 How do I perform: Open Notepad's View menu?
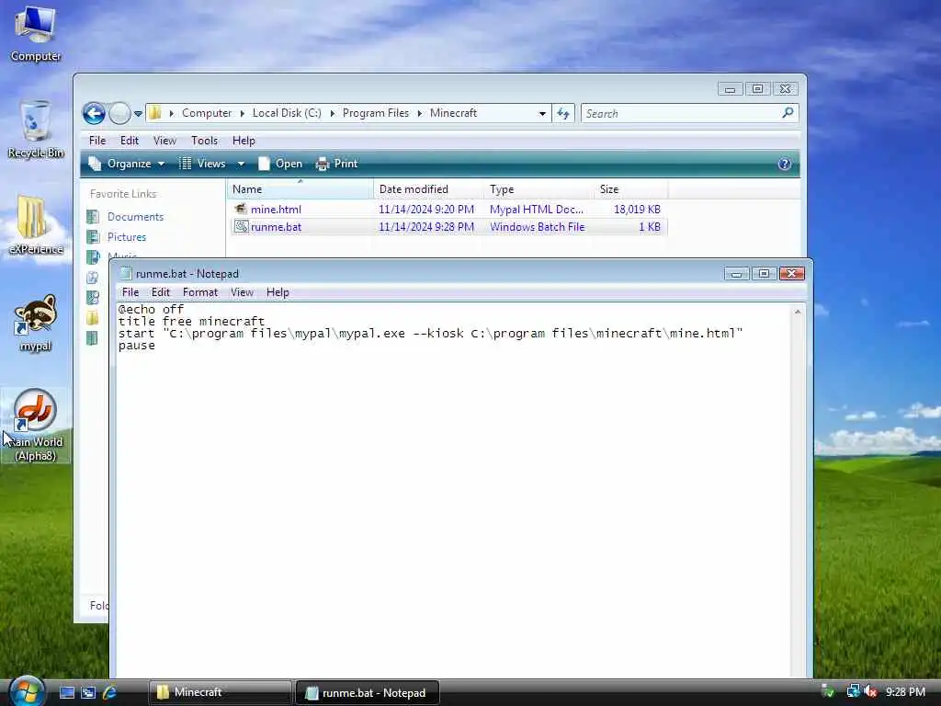tap(242, 292)
